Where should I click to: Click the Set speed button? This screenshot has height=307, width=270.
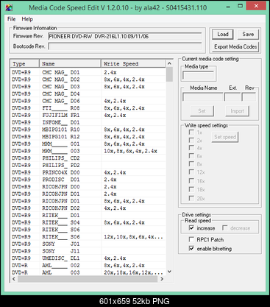[x=225, y=137]
